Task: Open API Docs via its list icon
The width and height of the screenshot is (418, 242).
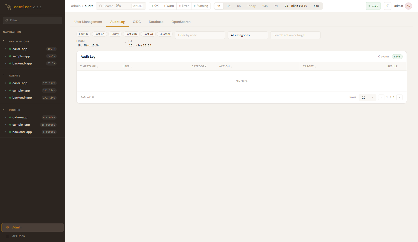Action: point(8,236)
